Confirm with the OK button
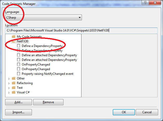 124,112
